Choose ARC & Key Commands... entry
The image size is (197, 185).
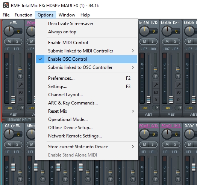(x=86, y=103)
